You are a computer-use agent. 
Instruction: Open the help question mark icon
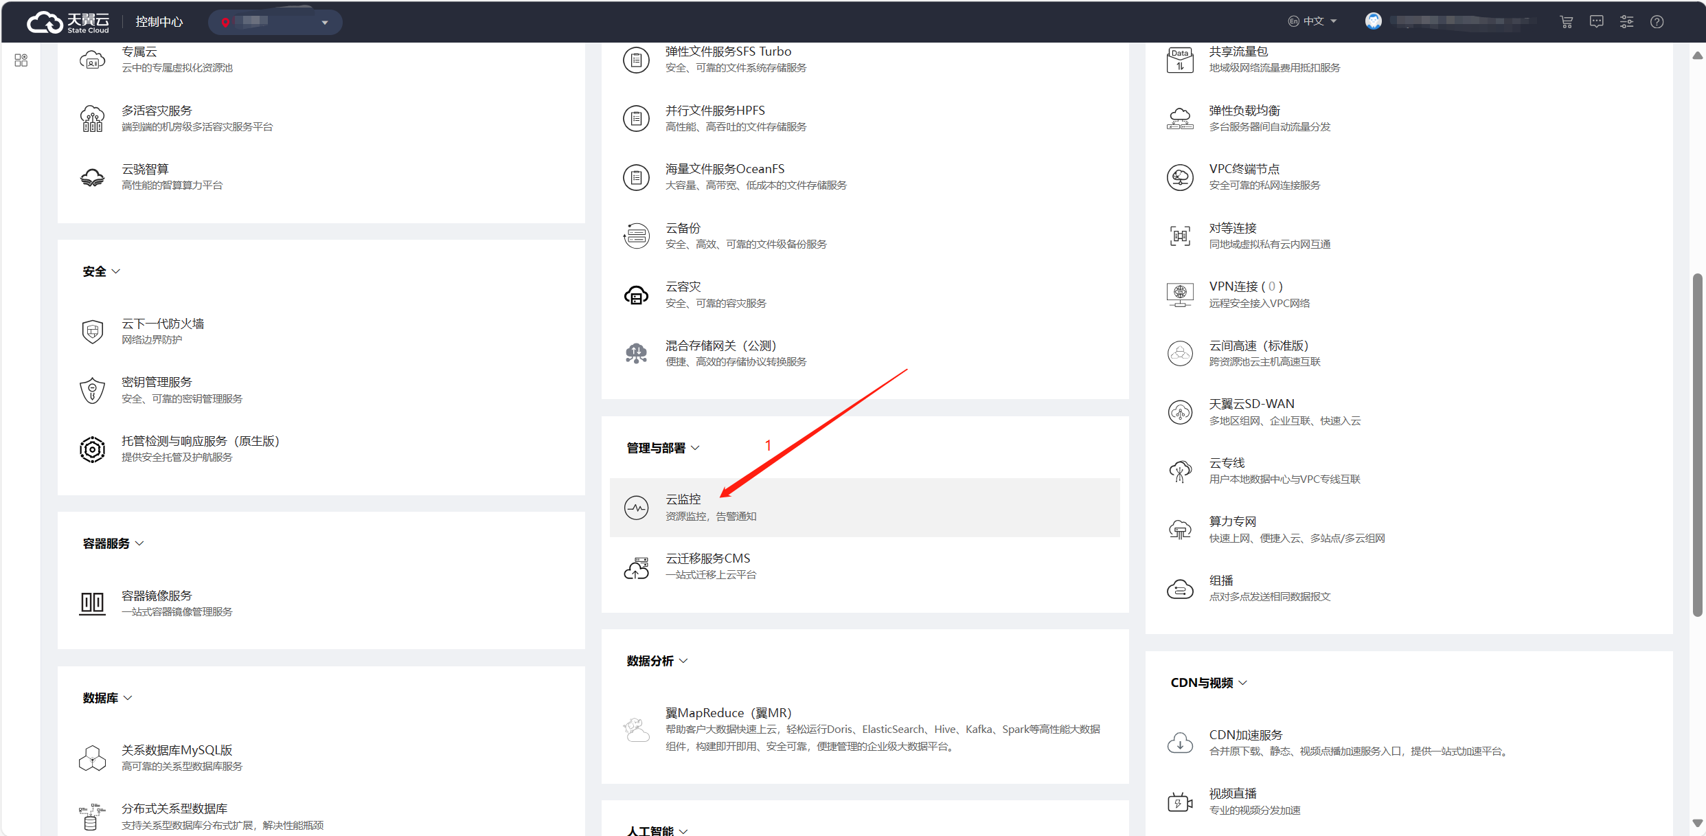(x=1657, y=22)
